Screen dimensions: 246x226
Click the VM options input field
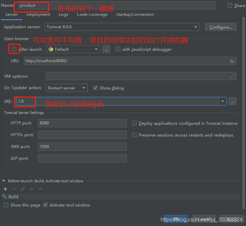point(141,76)
